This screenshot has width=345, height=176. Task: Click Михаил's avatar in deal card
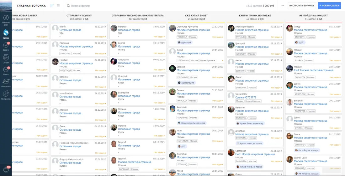click(55, 61)
